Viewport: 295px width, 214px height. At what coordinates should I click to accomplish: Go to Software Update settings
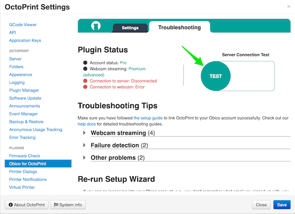point(25,98)
